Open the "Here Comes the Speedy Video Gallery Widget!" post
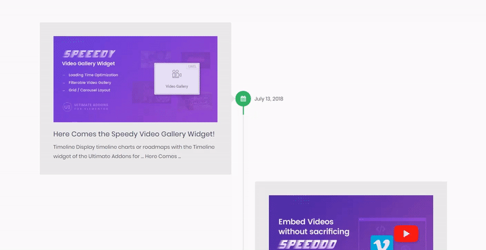 [x=134, y=134]
